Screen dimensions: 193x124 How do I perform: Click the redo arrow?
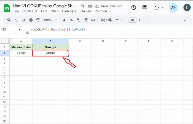(x=24, y=20)
